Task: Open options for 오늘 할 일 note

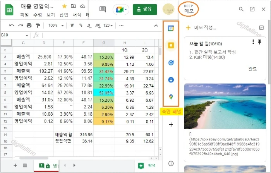Action: pyautogui.click(x=253, y=42)
